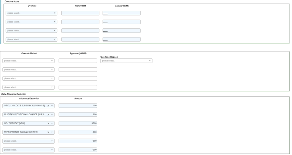Focus the first Approved(HHMM) field

coord(78,61)
